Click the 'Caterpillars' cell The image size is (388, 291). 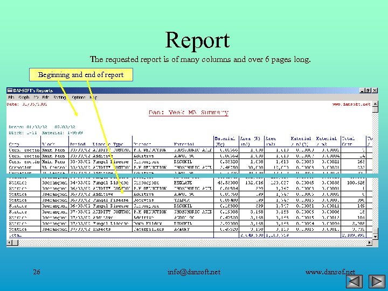pyautogui.click(x=149, y=229)
